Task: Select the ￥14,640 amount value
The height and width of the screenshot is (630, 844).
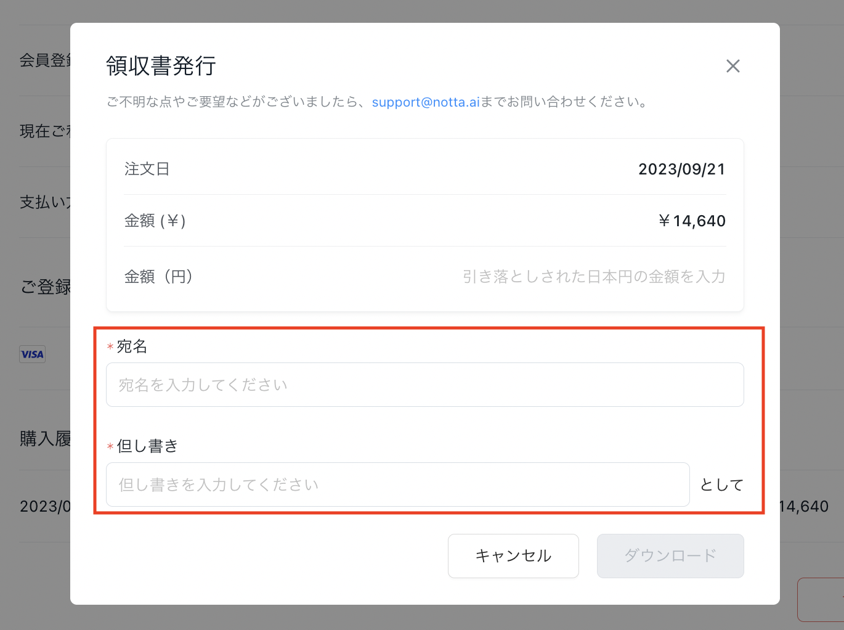Action: [692, 221]
